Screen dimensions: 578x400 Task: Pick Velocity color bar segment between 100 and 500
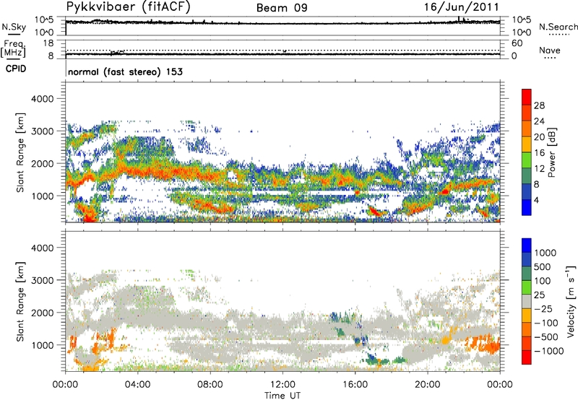[x=527, y=274]
